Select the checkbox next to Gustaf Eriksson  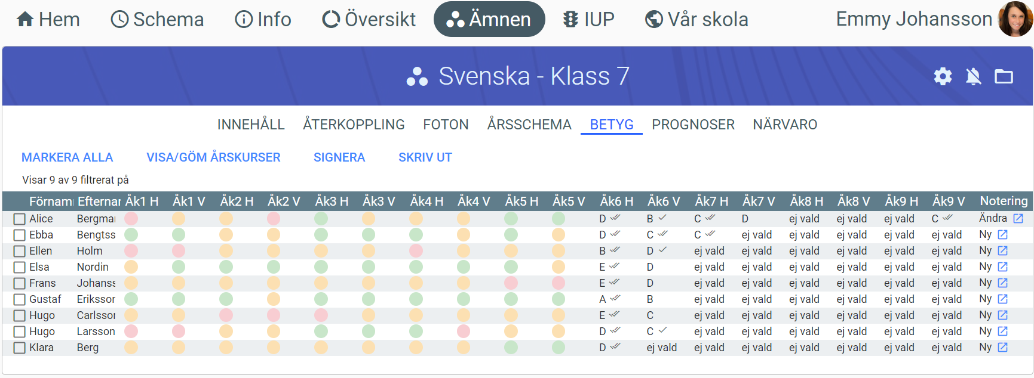tap(20, 299)
